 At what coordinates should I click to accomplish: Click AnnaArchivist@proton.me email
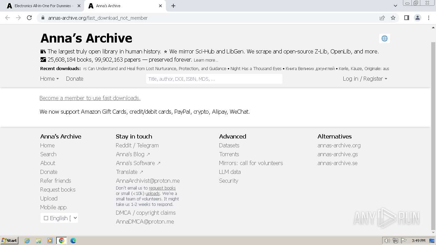click(148, 181)
